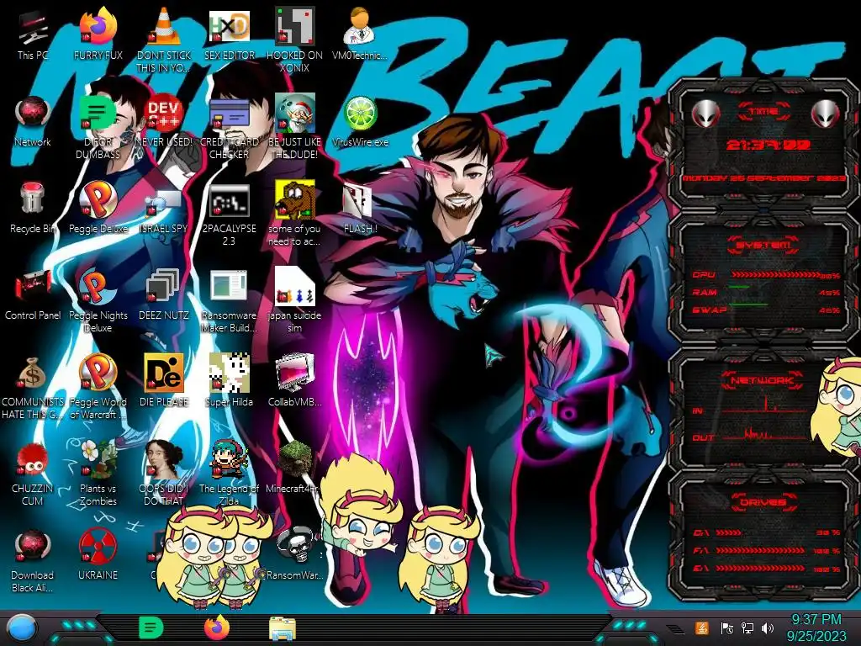Screen dimensions: 861x646
Task: Click the F:\ drive row in Drives widget
Action: [767, 550]
